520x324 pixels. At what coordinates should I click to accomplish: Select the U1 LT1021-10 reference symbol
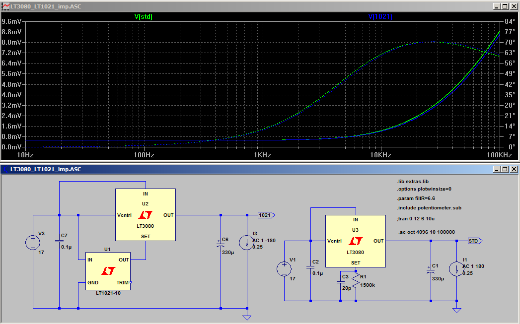click(108, 271)
